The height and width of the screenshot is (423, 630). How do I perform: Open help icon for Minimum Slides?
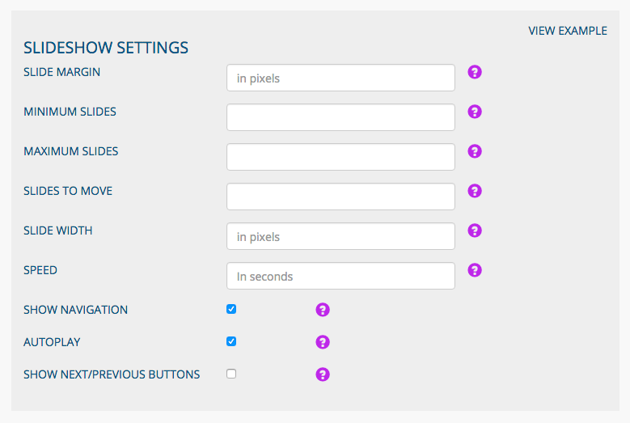coord(475,112)
